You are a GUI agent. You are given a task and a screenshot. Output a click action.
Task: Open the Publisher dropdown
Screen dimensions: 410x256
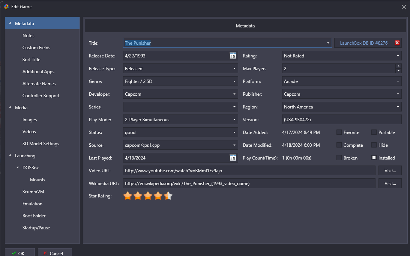(x=398, y=94)
